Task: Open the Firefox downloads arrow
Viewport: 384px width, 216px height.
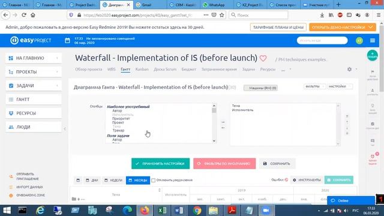Action: point(322,15)
